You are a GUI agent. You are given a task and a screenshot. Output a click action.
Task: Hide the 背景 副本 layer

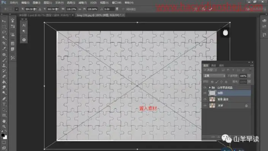point(205,99)
